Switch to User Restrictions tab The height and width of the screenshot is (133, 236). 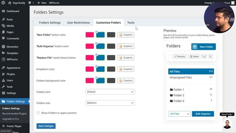point(78,23)
